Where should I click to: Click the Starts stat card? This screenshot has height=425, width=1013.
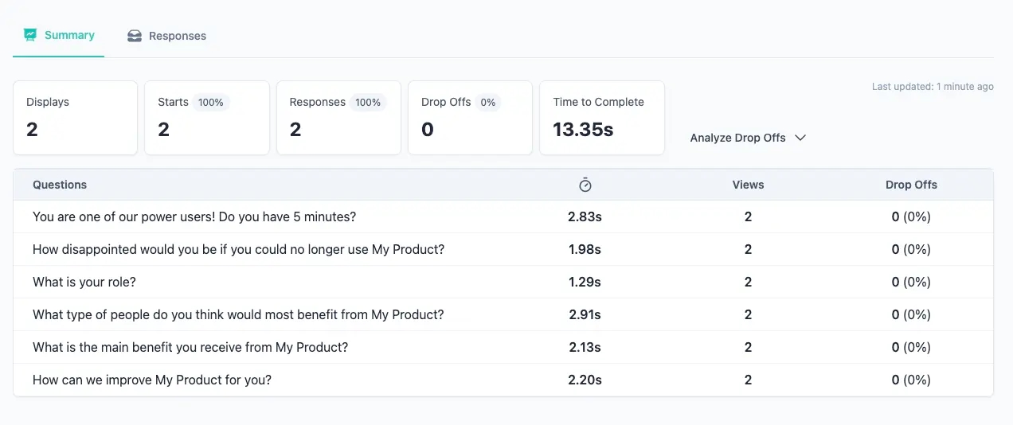207,118
